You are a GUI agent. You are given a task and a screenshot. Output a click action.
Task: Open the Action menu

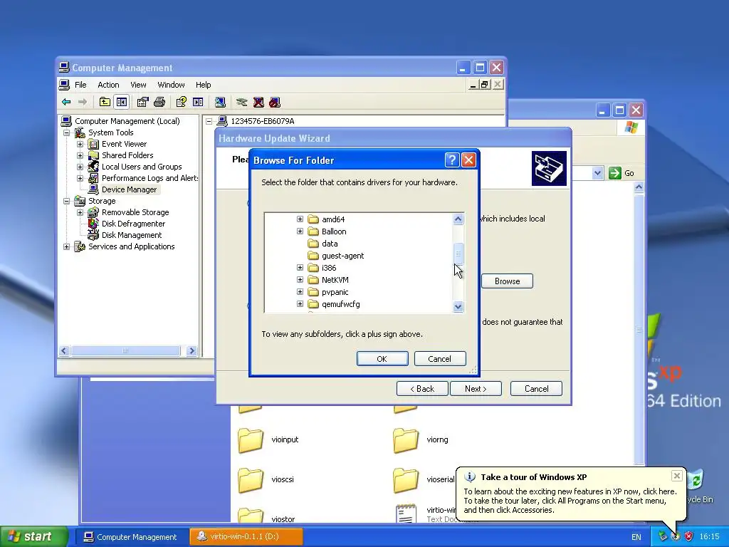click(x=108, y=85)
